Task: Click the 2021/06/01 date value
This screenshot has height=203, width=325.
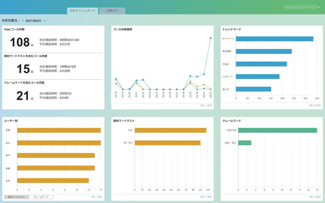Action: [33, 21]
